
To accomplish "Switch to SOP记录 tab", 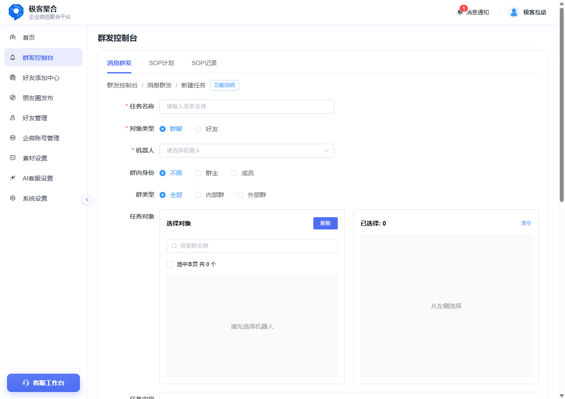I will [205, 63].
